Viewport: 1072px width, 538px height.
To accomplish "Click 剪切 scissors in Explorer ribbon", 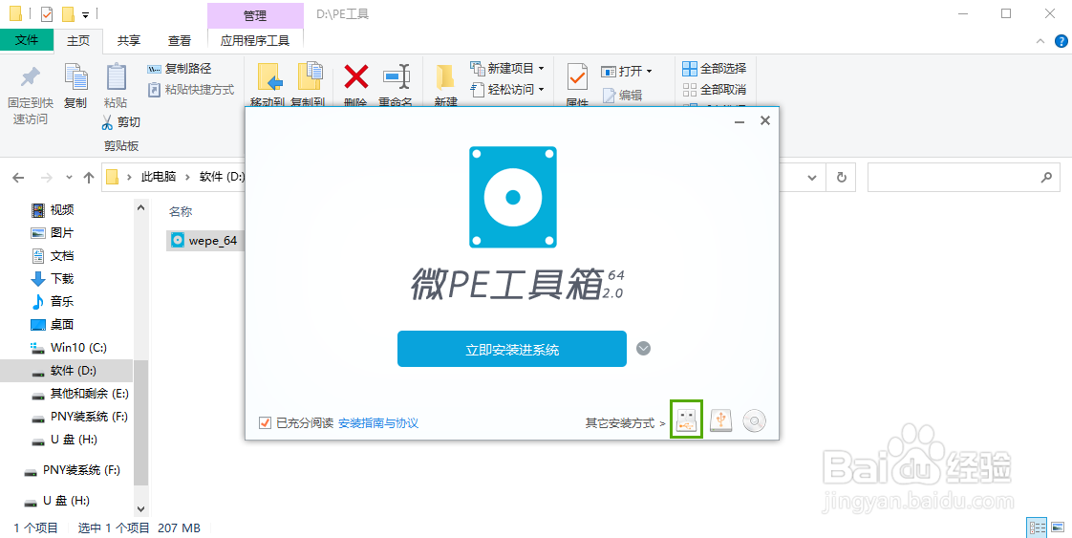I will point(120,122).
